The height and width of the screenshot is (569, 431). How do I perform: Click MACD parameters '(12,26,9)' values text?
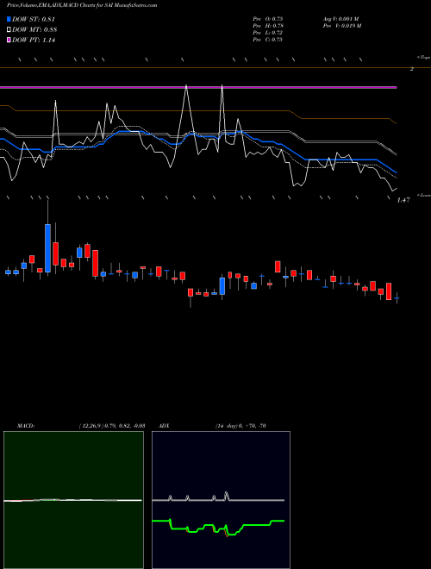(x=111, y=426)
